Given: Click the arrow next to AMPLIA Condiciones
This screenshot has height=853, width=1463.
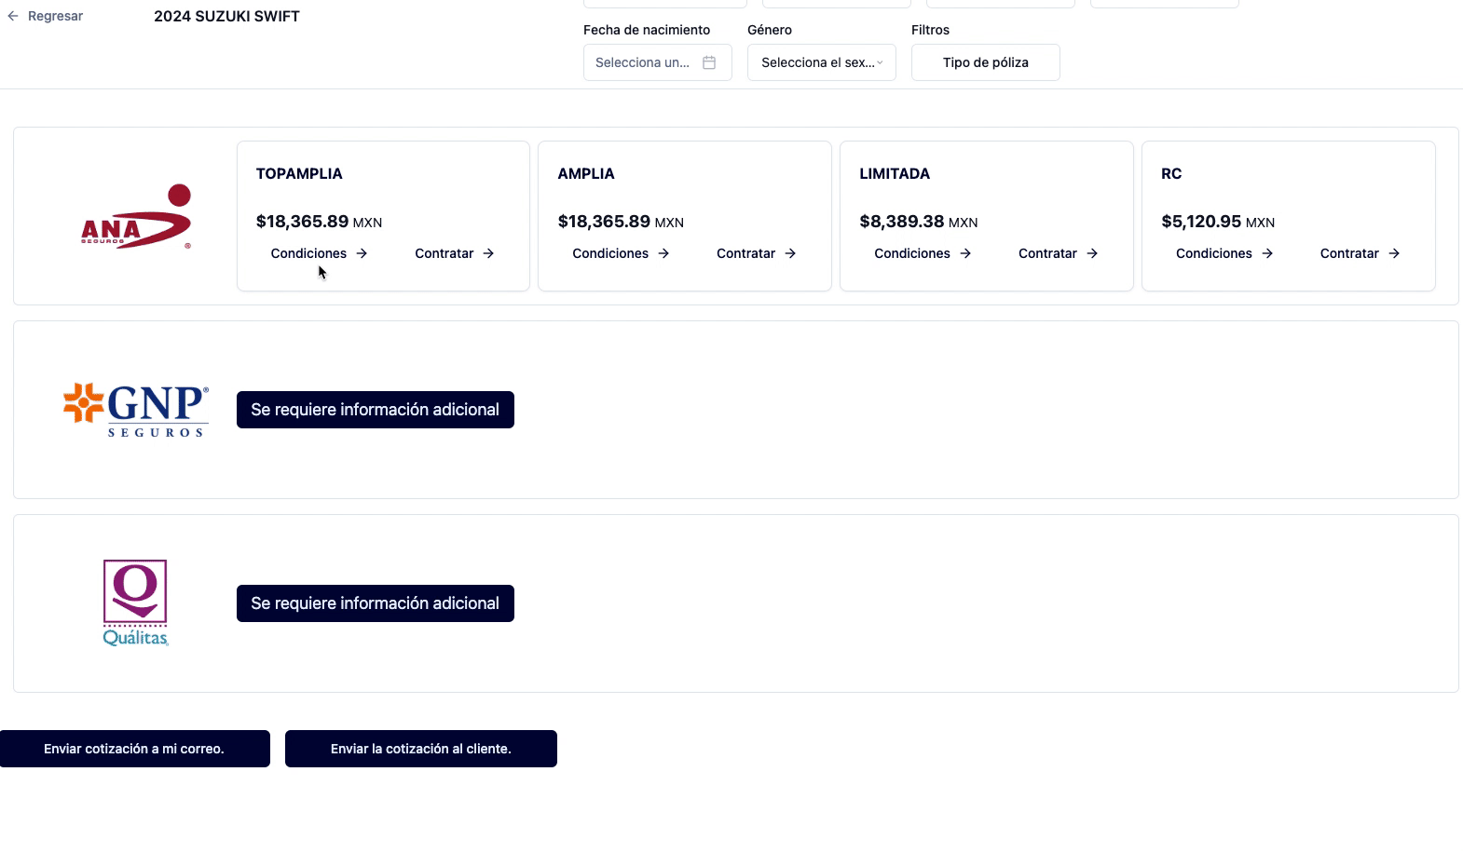Looking at the screenshot, I should tap(663, 253).
